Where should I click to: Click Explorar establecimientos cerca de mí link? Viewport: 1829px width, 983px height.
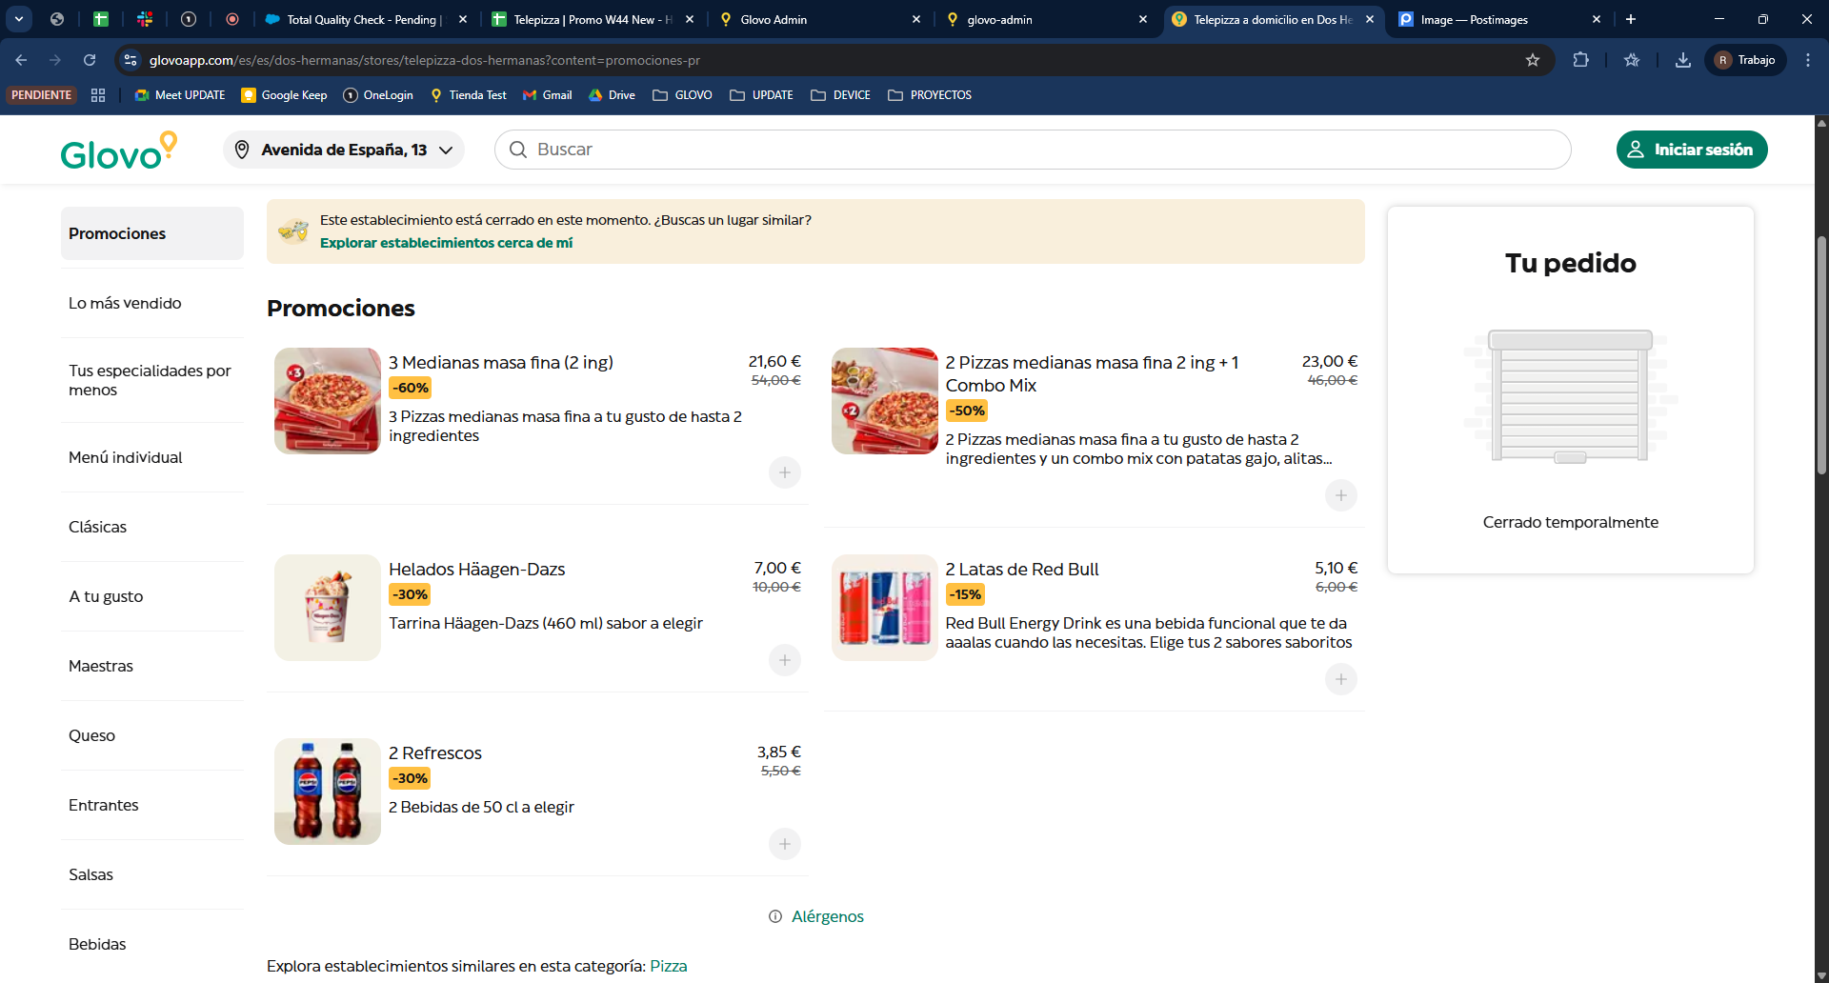click(x=446, y=243)
